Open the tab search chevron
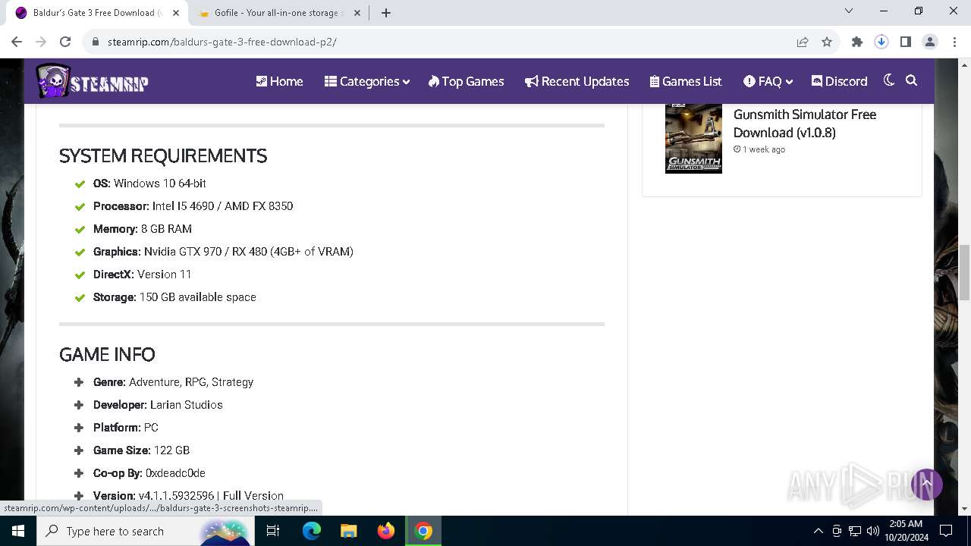 (x=849, y=11)
